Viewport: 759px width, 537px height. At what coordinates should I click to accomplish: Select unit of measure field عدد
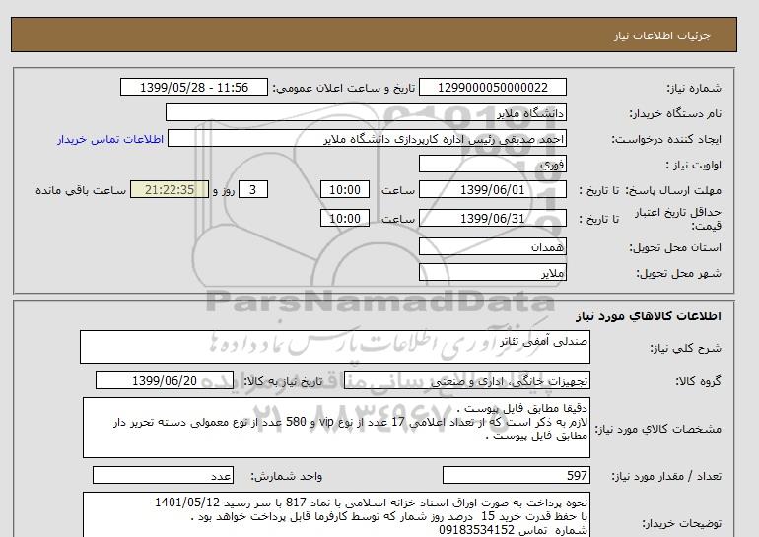(163, 476)
